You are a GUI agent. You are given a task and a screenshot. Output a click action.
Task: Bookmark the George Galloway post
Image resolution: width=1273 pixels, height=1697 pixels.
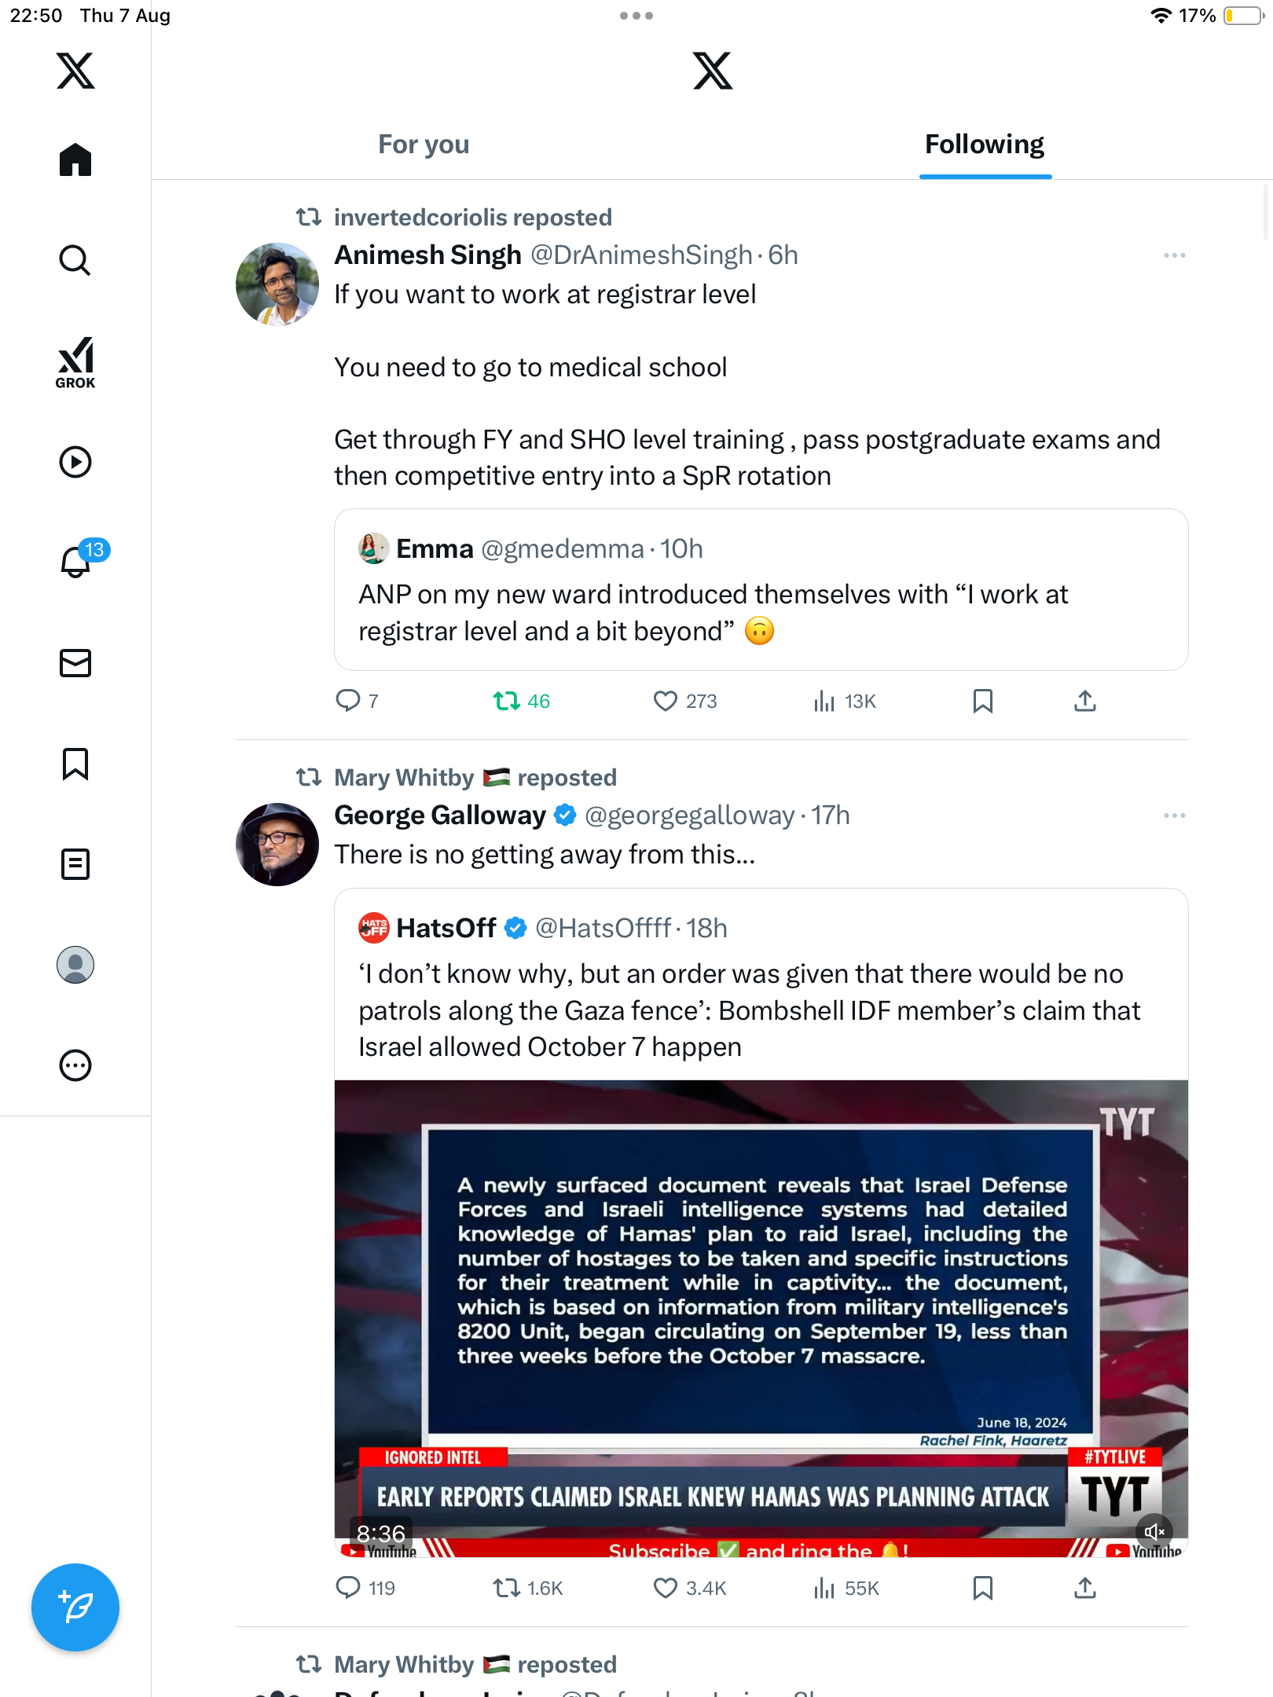click(982, 1589)
